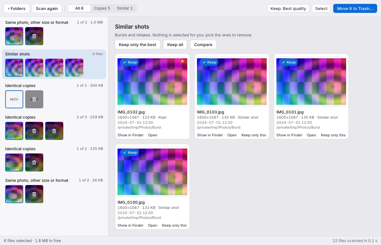Select the Similar shots group in the sidebar
Screen dimensions: 381x245
tap(54, 64)
